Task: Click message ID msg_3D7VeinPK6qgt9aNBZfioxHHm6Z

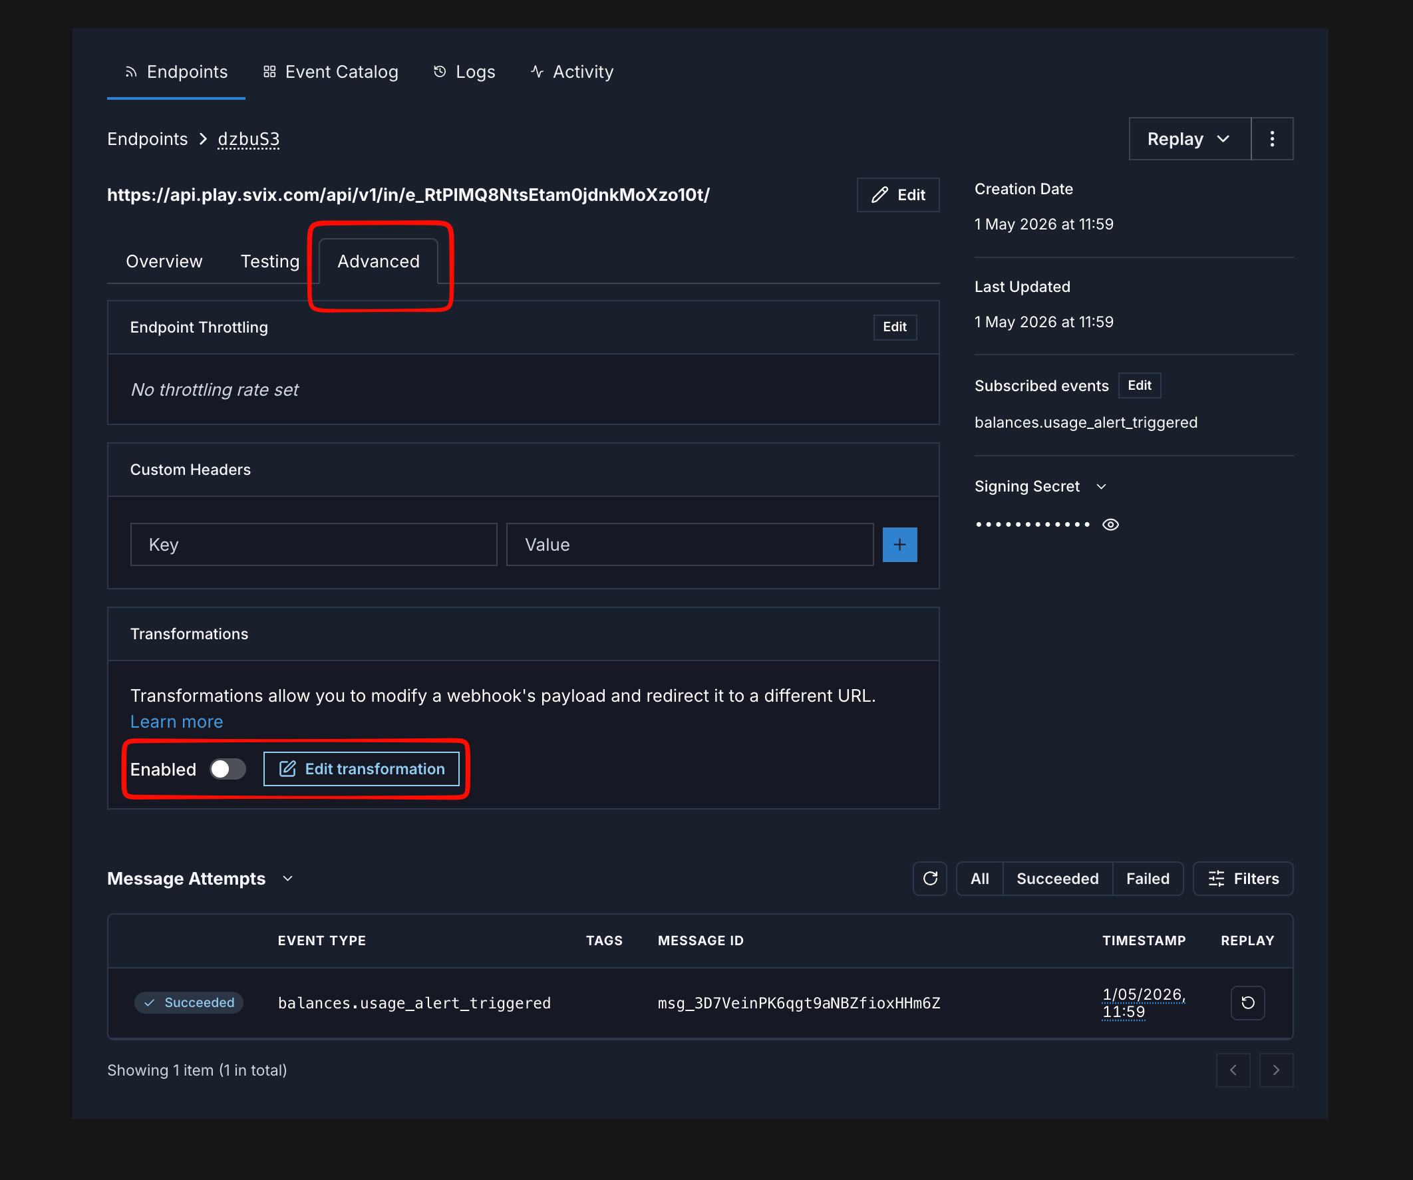Action: tap(799, 1004)
